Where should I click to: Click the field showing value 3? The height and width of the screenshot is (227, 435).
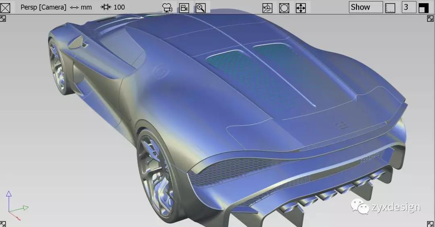point(409,7)
